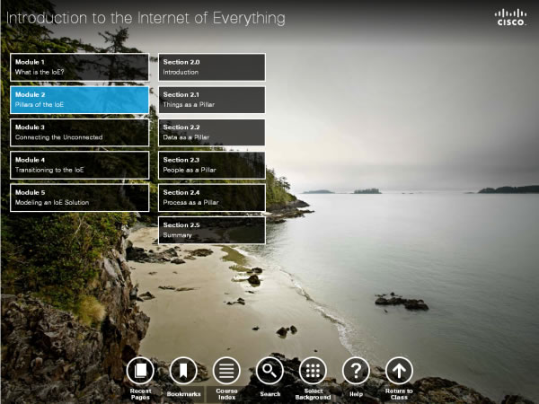
Task: Select Module 2 Pillars of the IoE
Action: pyautogui.click(x=80, y=100)
